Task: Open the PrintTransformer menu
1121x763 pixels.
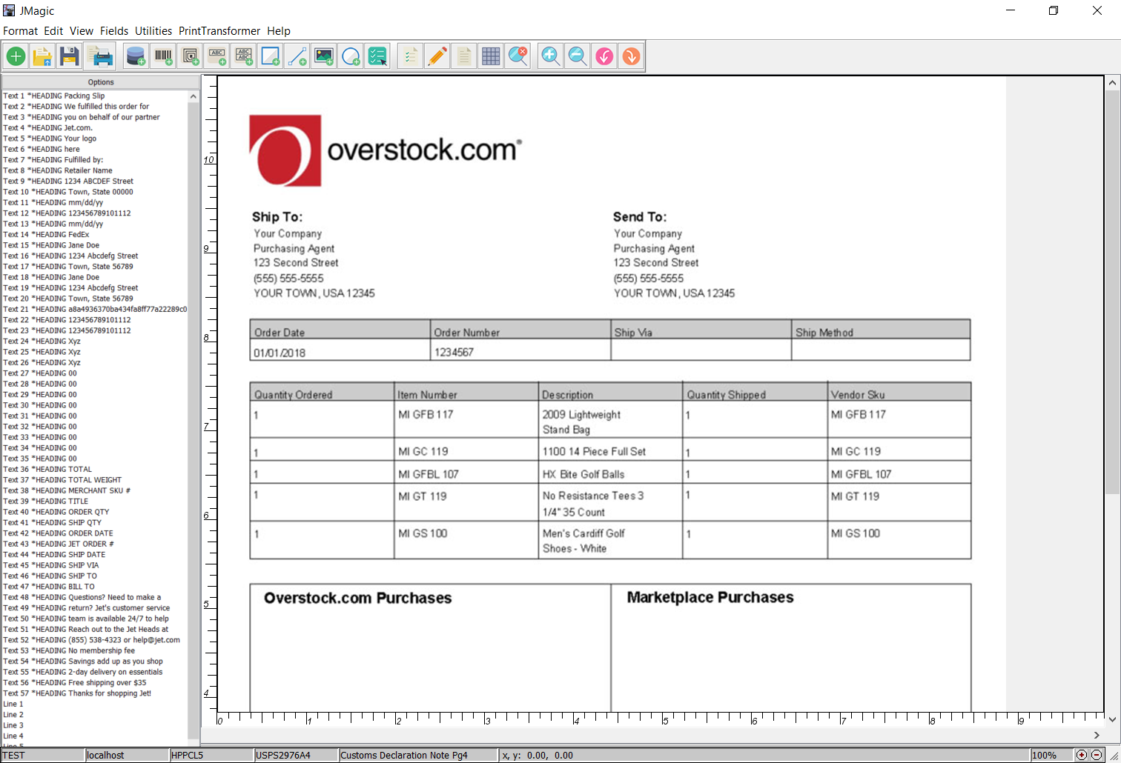Action: coord(219,31)
